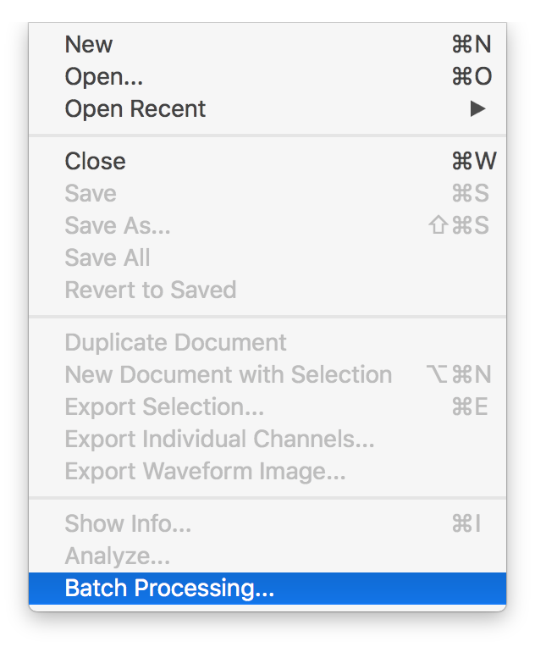Click the Save menu entry

click(x=91, y=194)
